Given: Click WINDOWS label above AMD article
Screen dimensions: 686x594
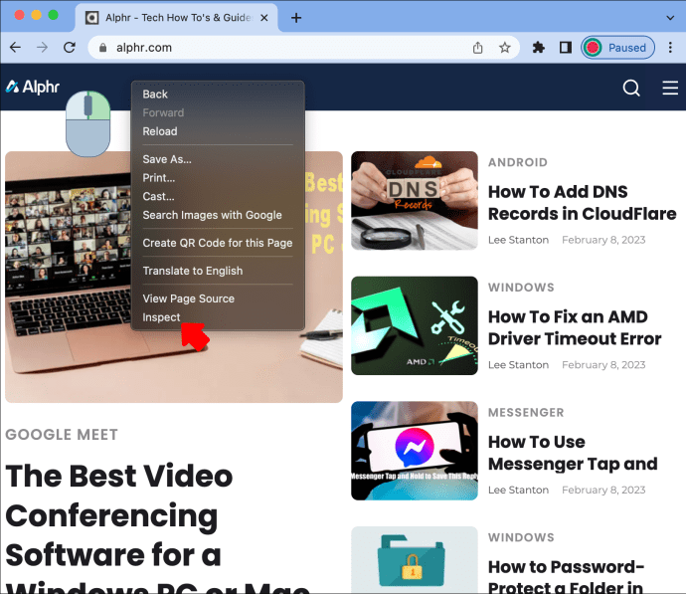Looking at the screenshot, I should 521,288.
